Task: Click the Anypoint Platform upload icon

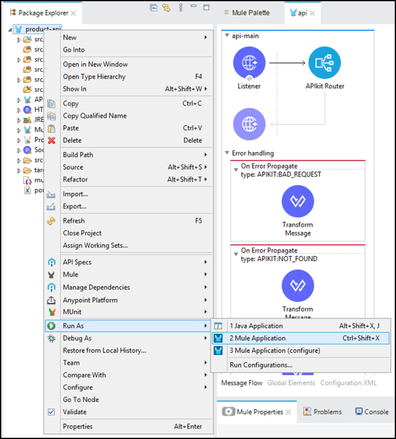Action: [x=51, y=300]
